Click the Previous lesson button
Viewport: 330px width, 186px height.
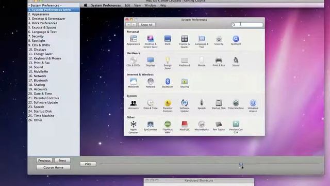coord(44,161)
